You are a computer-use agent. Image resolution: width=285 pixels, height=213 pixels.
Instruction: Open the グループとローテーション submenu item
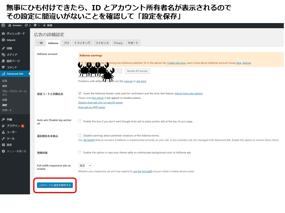point(14,93)
